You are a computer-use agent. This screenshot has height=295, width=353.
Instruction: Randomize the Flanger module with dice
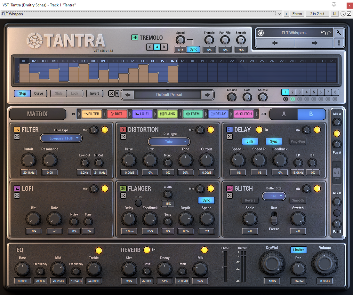123,195
